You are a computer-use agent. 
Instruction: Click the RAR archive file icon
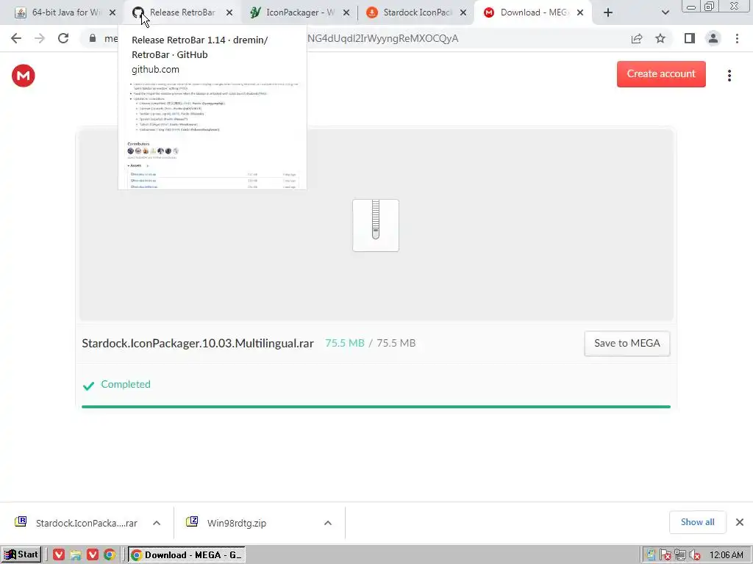tap(376, 225)
